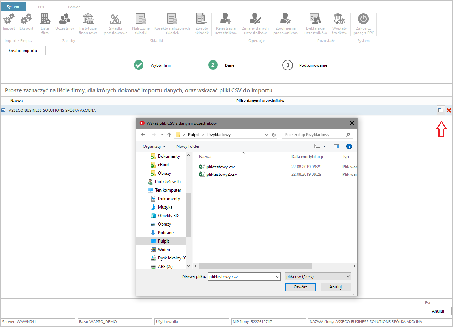Image resolution: width=453 pixels, height=327 pixels.
Task: Expand the address path history dropdown
Action: click(267, 135)
